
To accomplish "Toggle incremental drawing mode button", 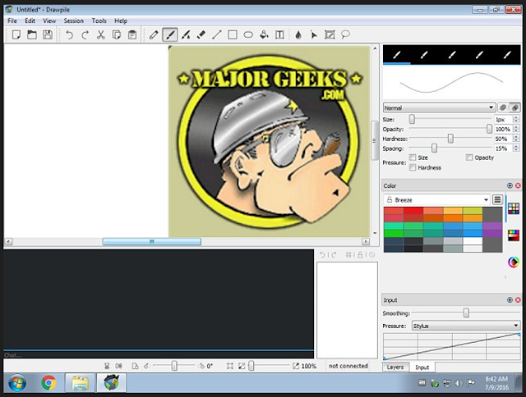I will click(503, 107).
